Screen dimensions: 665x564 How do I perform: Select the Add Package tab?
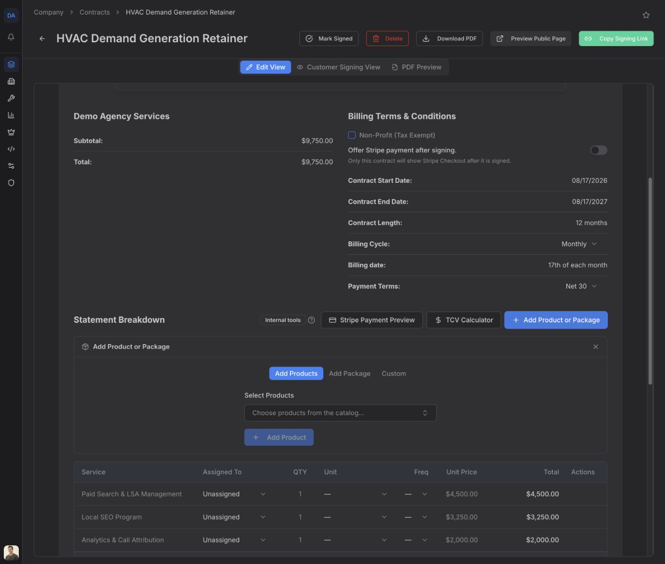[x=350, y=374]
